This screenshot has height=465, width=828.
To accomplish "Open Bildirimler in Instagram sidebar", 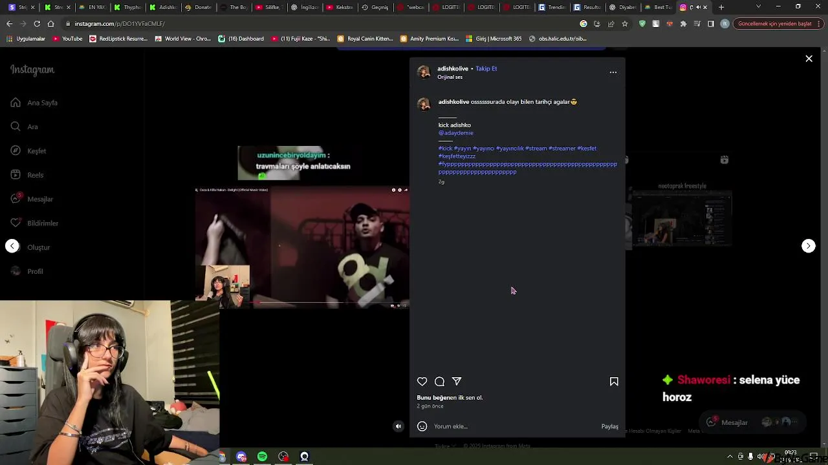I will pos(34,223).
